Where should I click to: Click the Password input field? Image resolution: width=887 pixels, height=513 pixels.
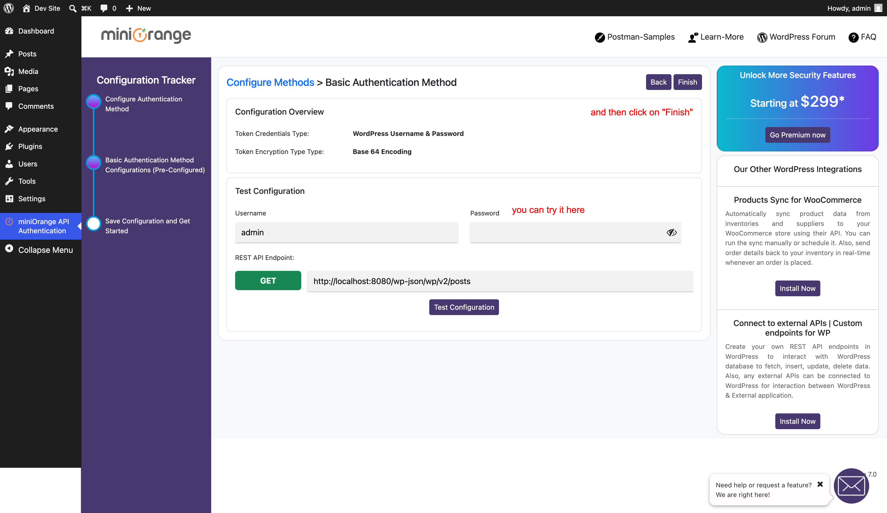(575, 232)
